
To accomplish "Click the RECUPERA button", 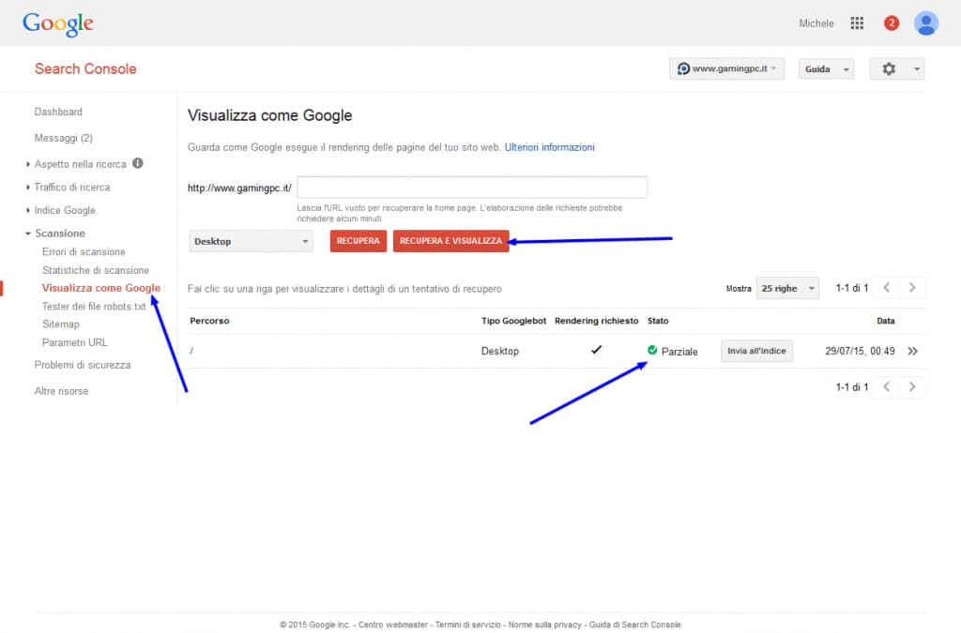I will click(x=358, y=241).
